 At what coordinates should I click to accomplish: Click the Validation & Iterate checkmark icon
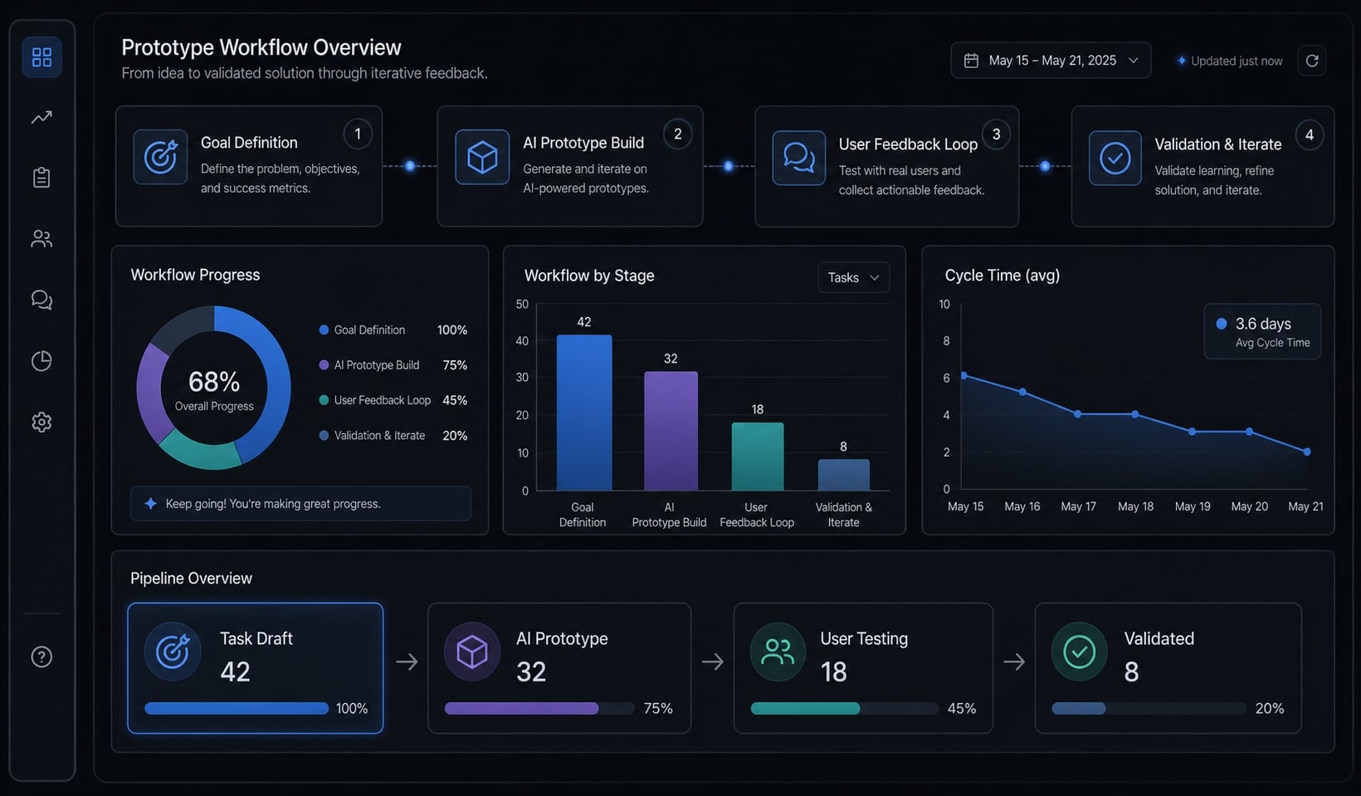pos(1115,158)
